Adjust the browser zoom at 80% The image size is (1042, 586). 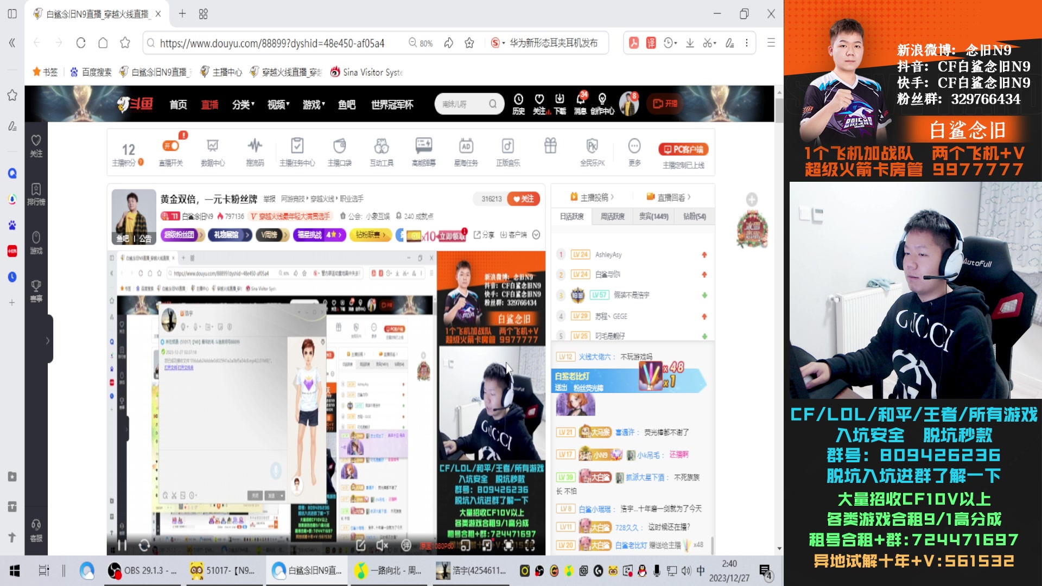click(421, 43)
